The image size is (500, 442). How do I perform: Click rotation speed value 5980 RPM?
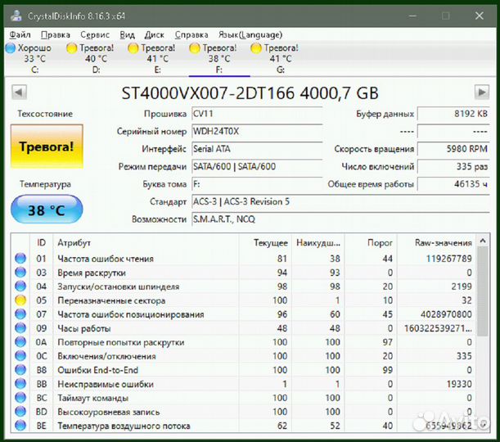[453, 149]
